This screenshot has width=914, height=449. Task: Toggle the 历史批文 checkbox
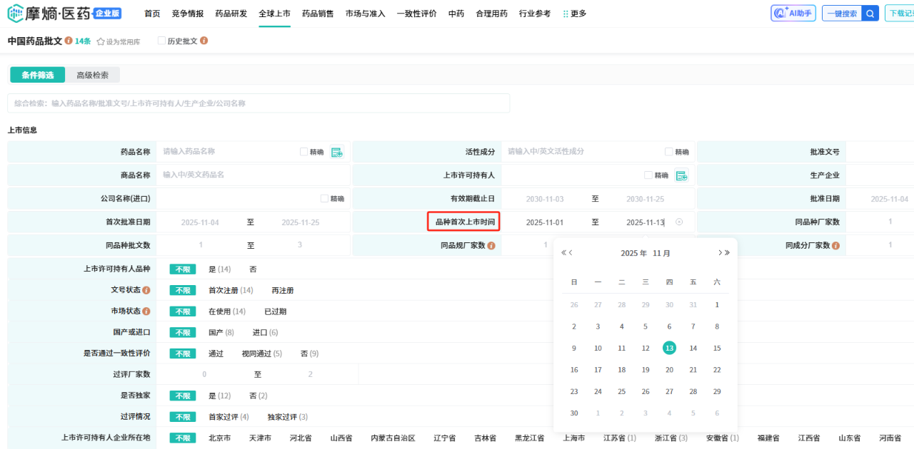161,41
